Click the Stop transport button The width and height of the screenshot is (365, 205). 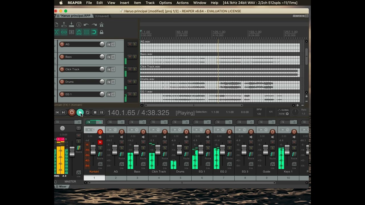95,112
